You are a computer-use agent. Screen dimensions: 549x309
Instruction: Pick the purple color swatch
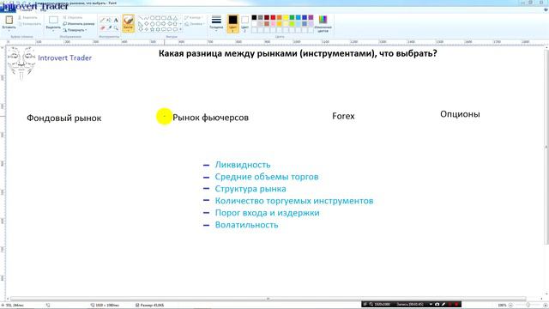tap(311, 17)
